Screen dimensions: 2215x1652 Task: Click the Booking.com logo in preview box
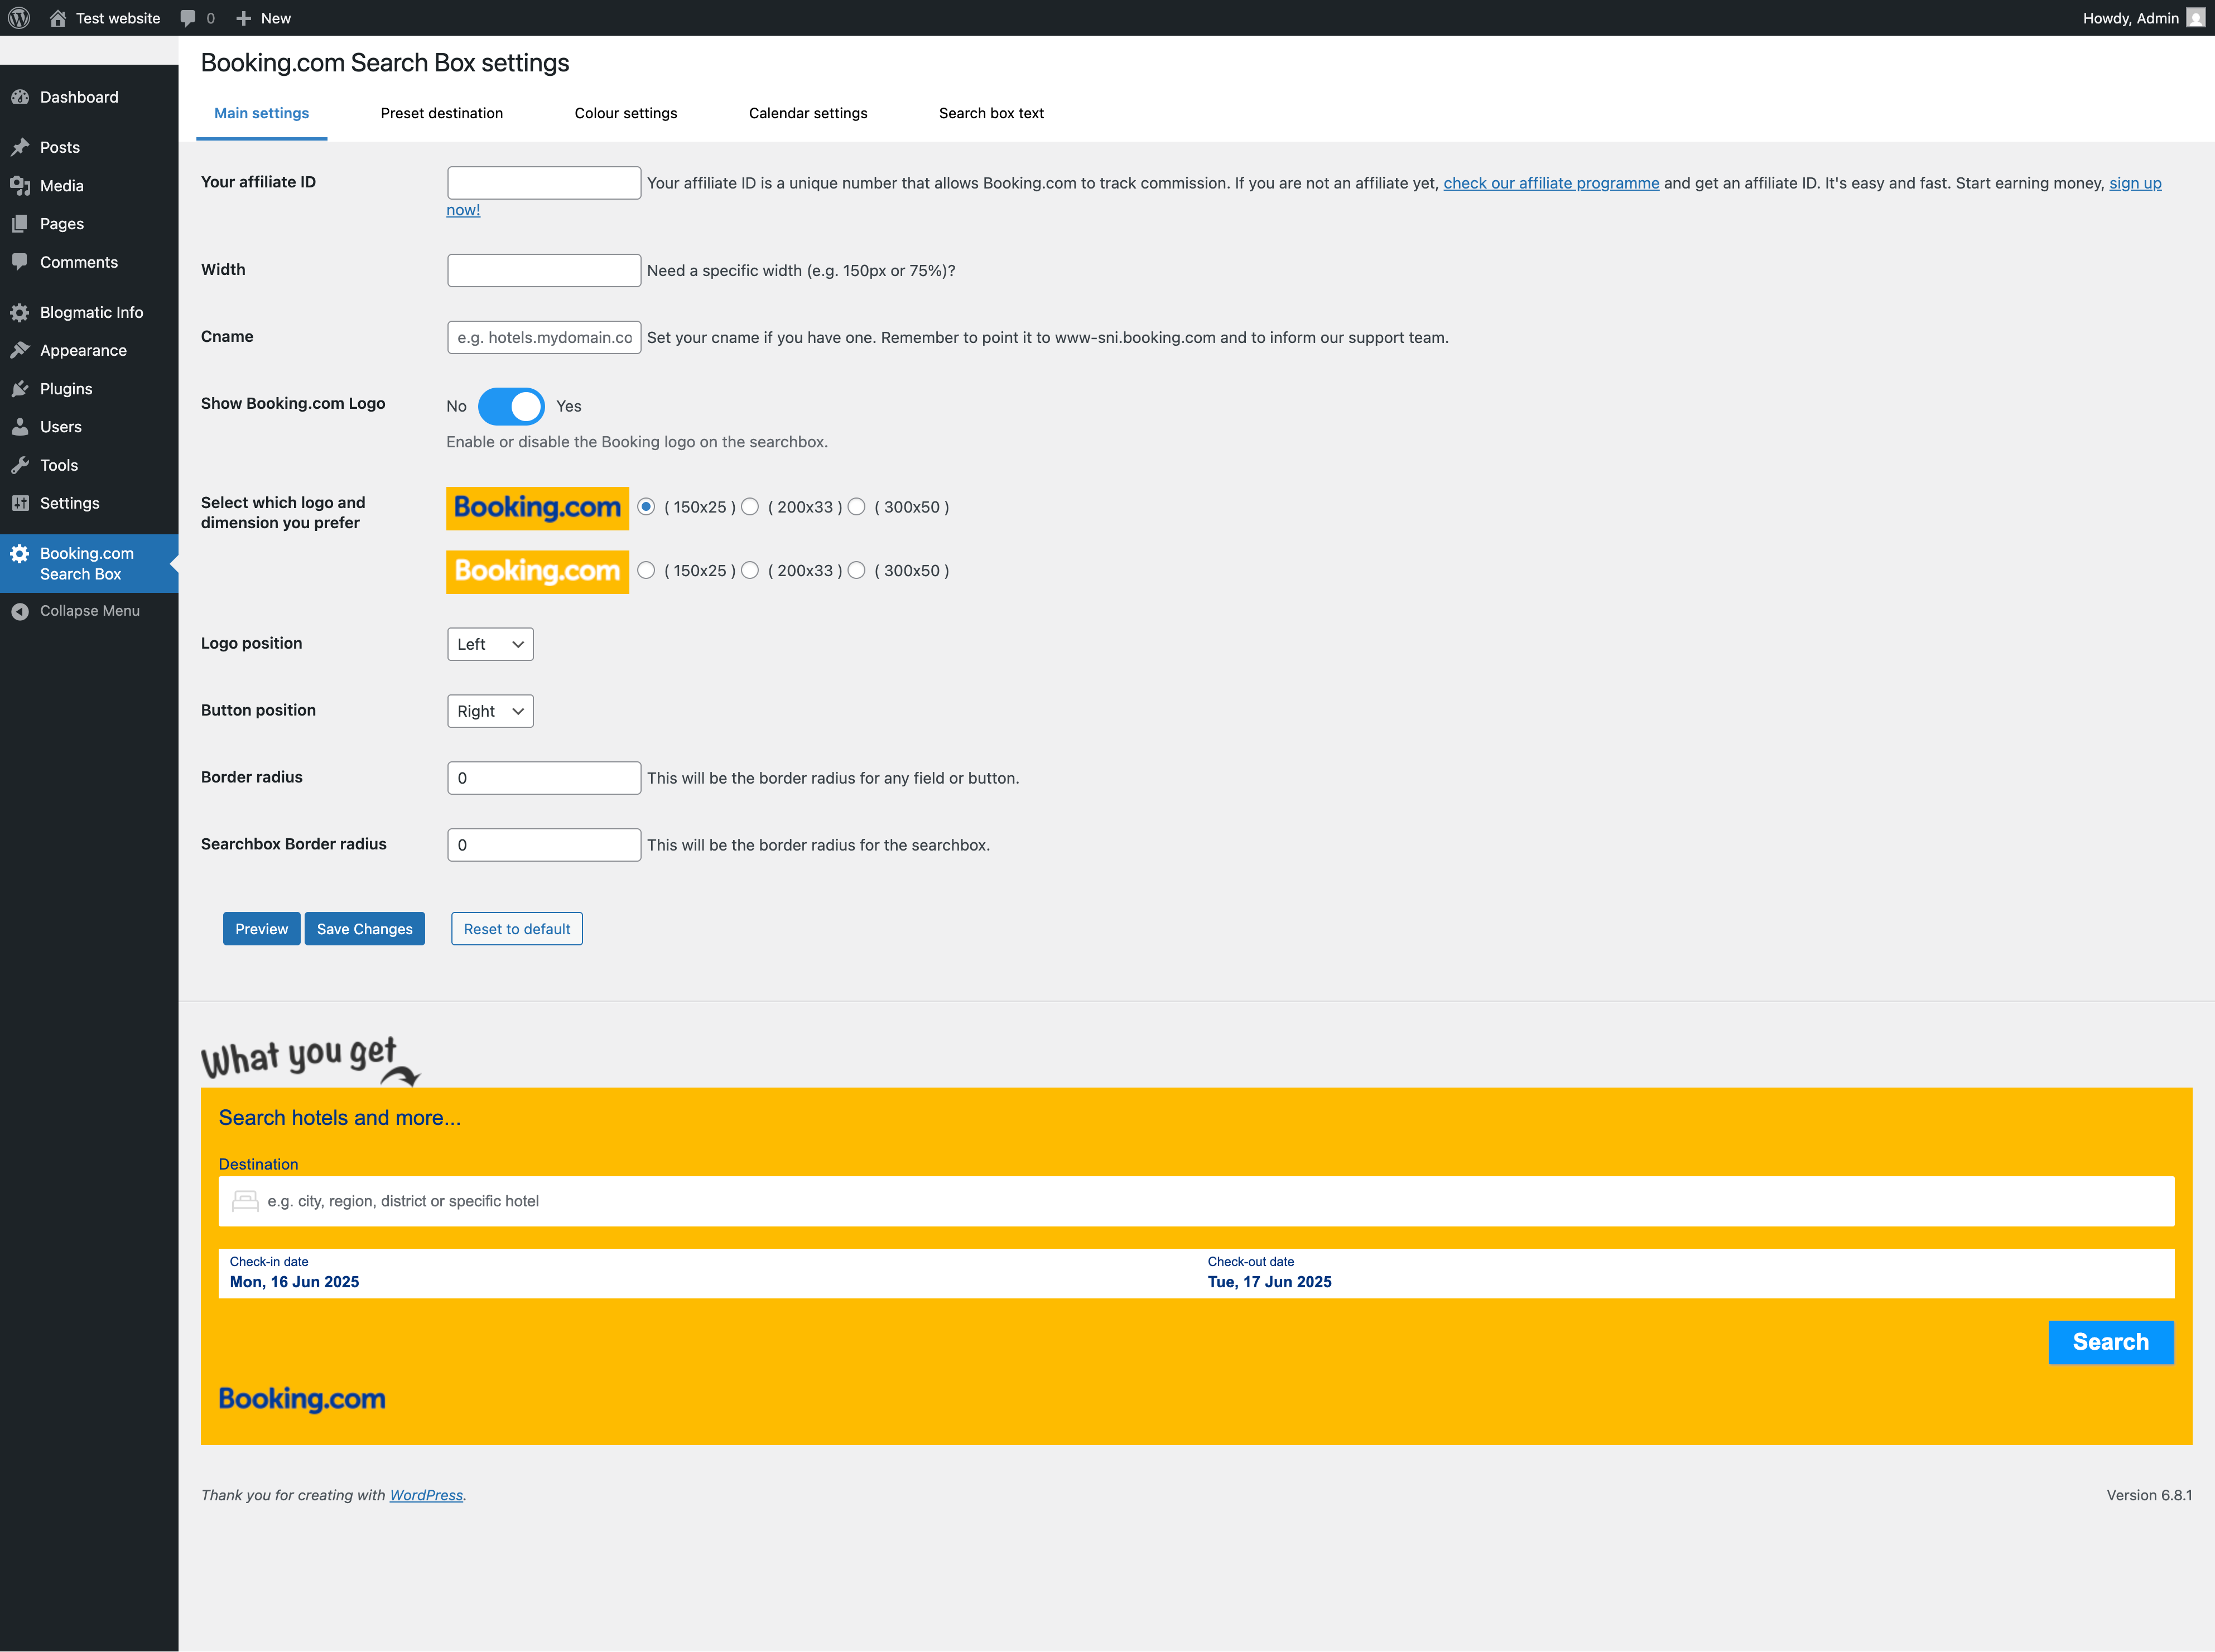pos(302,1399)
